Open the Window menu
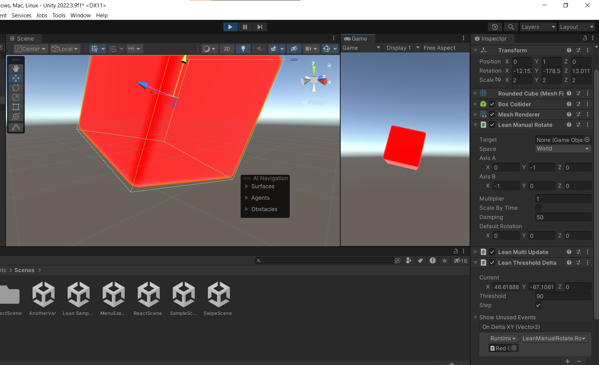The image size is (599, 365). pyautogui.click(x=80, y=15)
